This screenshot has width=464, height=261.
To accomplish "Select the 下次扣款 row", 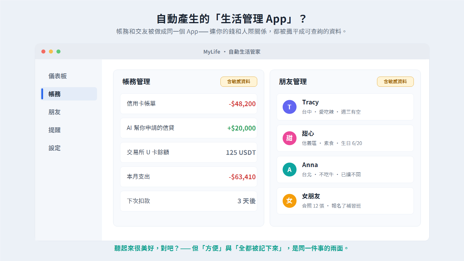I will click(188, 201).
